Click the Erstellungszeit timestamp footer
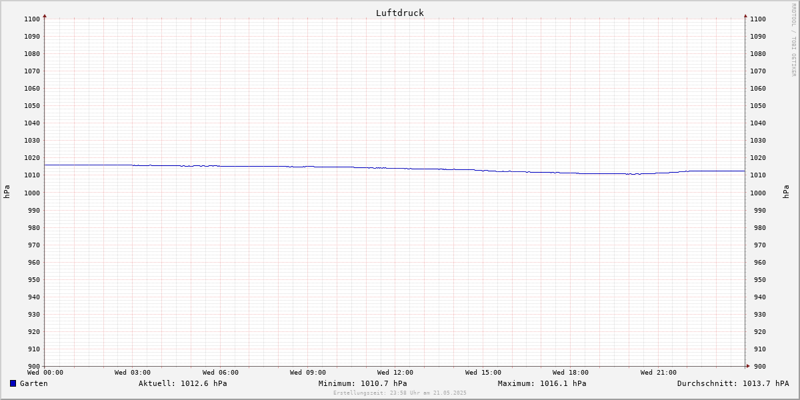800x400 pixels. pos(400,393)
